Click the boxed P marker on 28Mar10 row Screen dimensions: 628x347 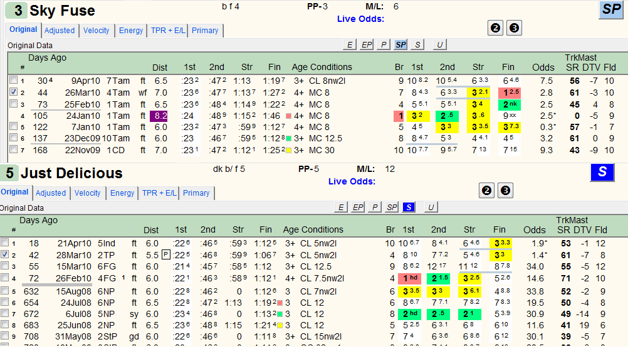point(166,254)
